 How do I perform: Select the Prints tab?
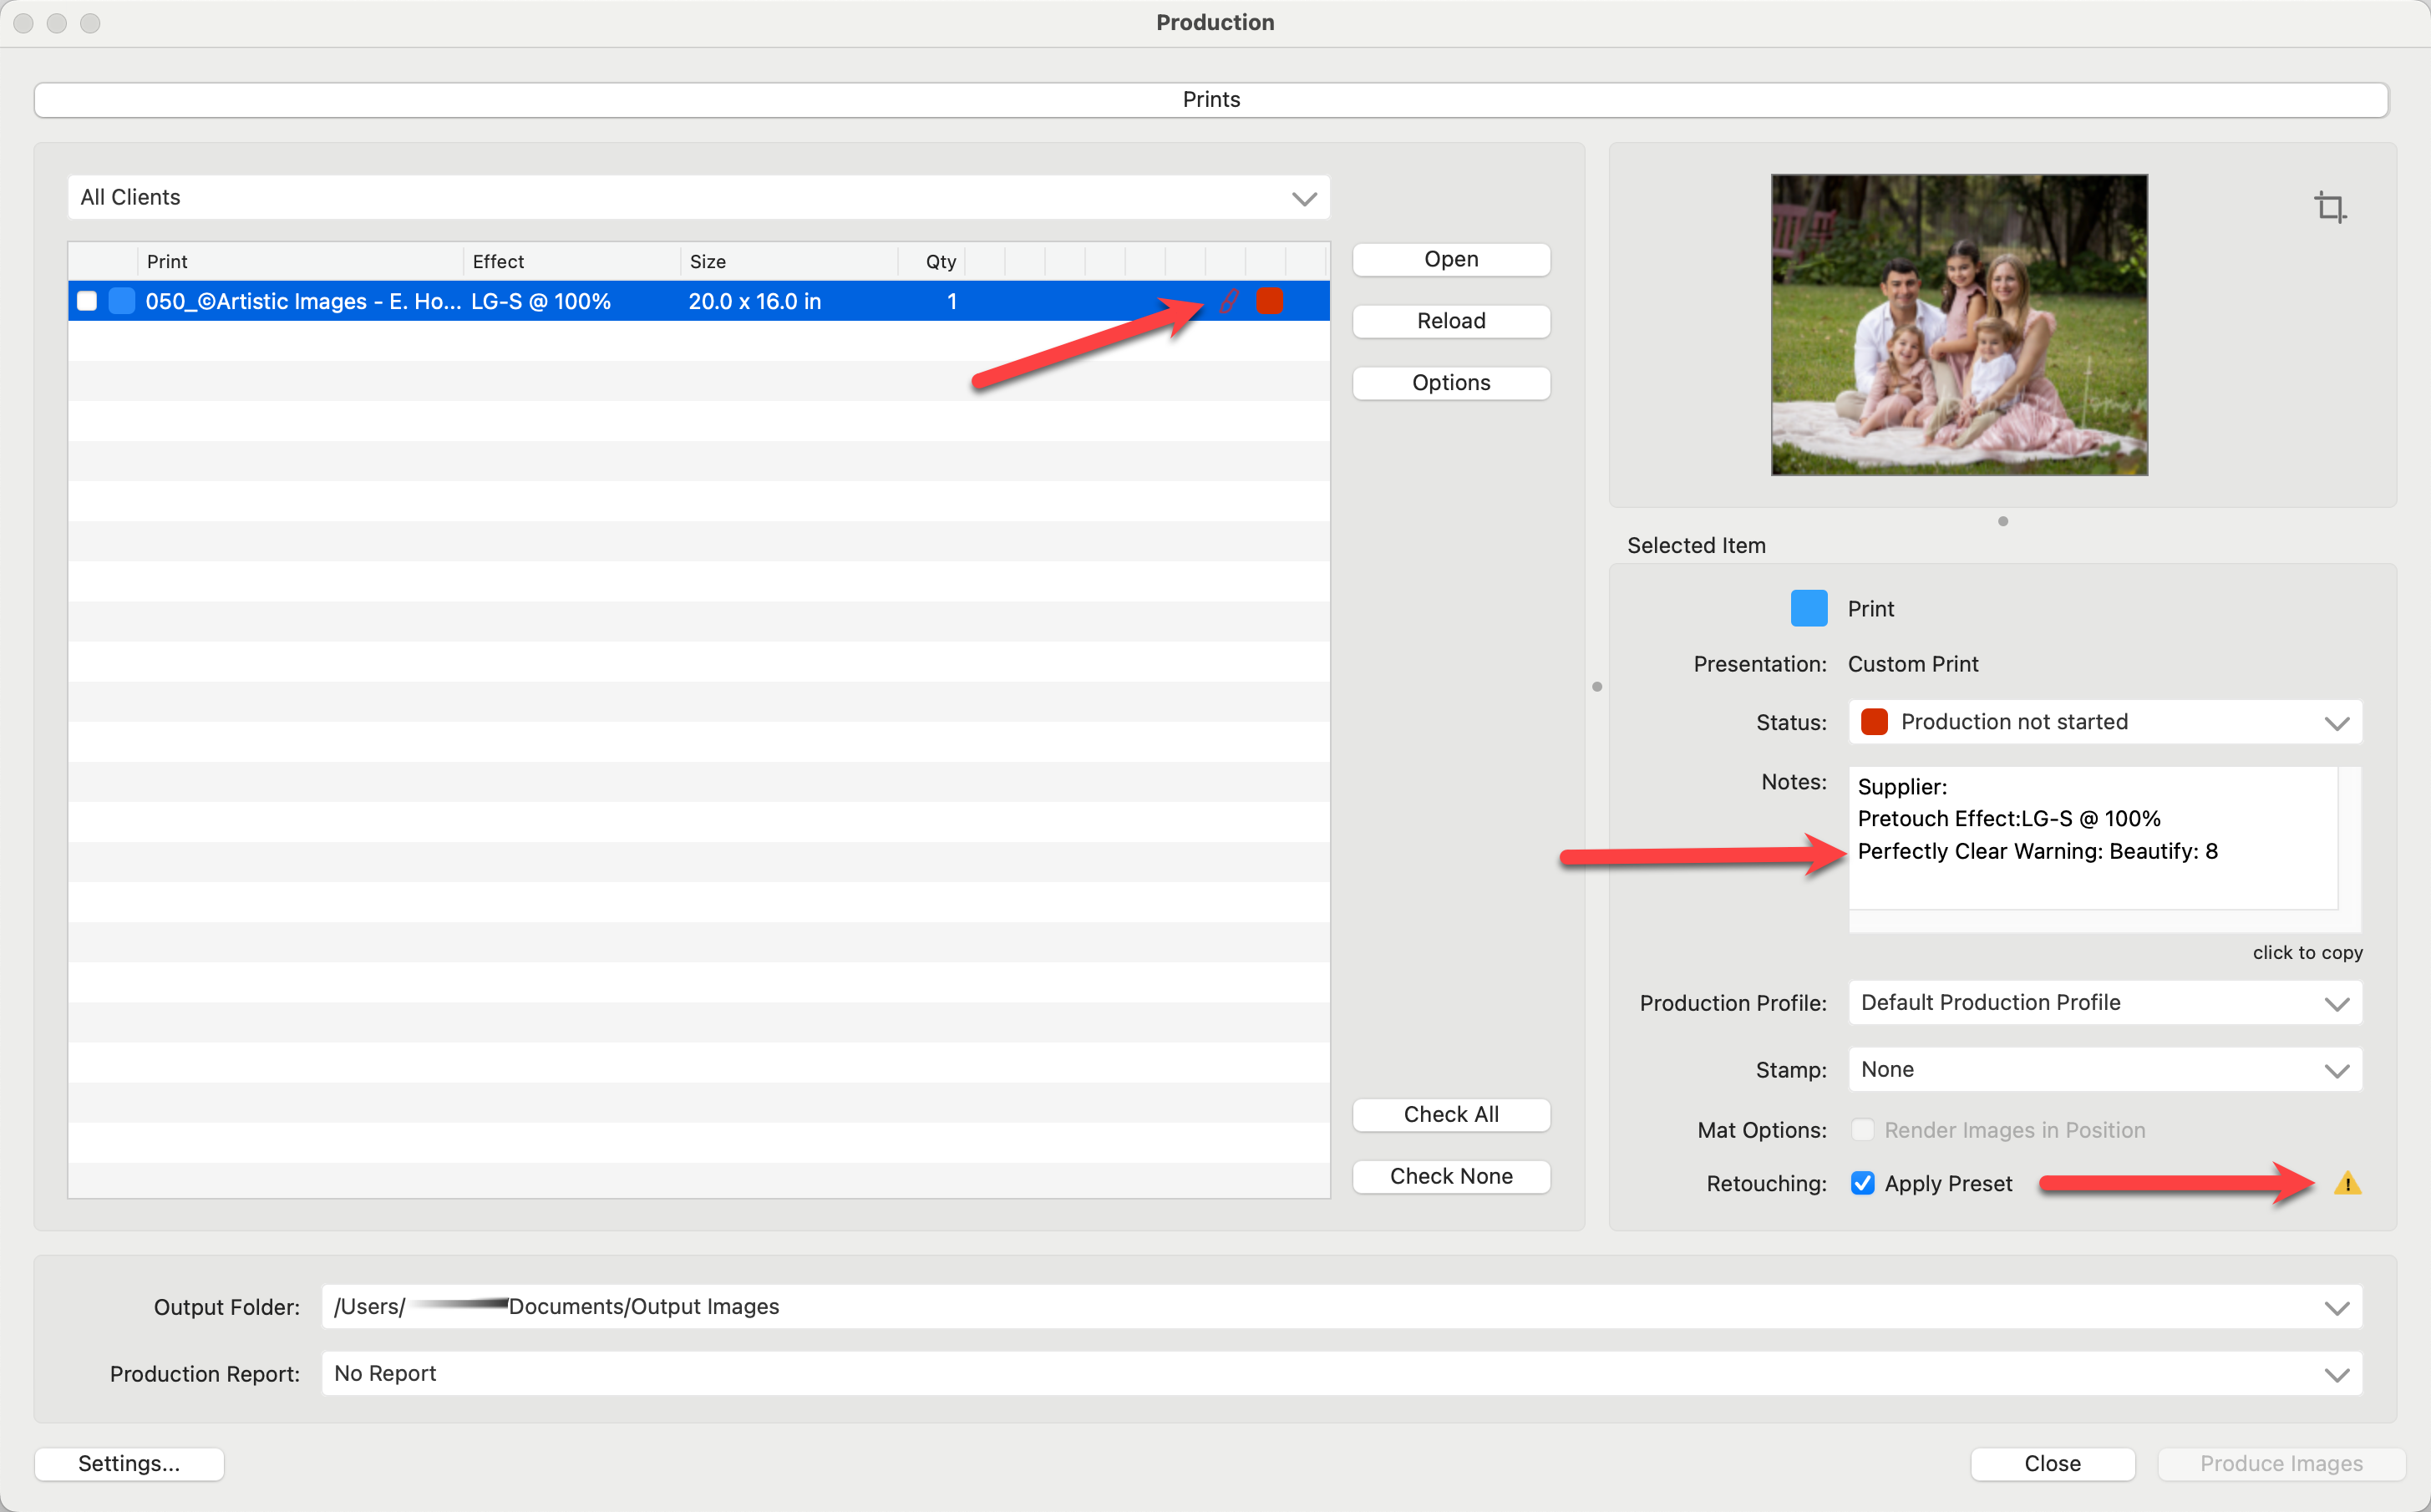[1210, 99]
